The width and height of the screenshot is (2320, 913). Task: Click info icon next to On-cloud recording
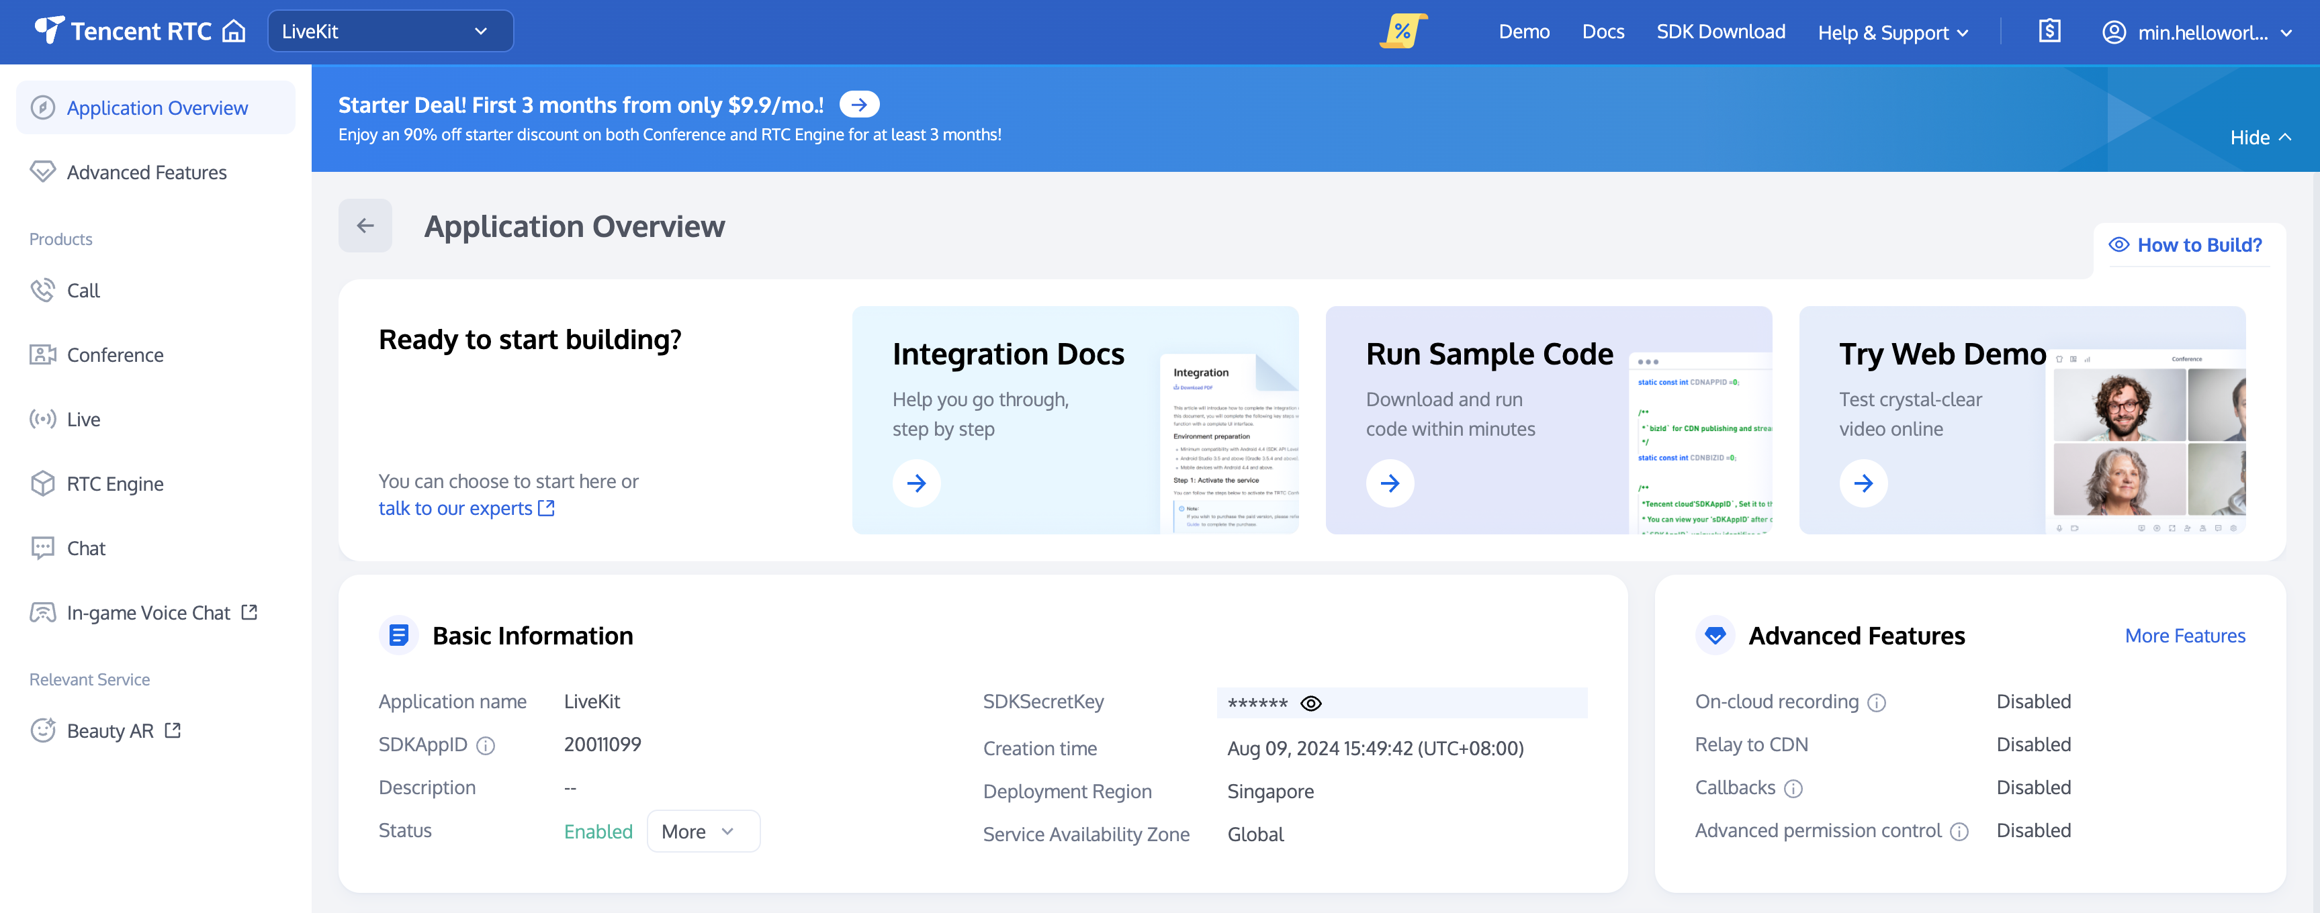1876,703
